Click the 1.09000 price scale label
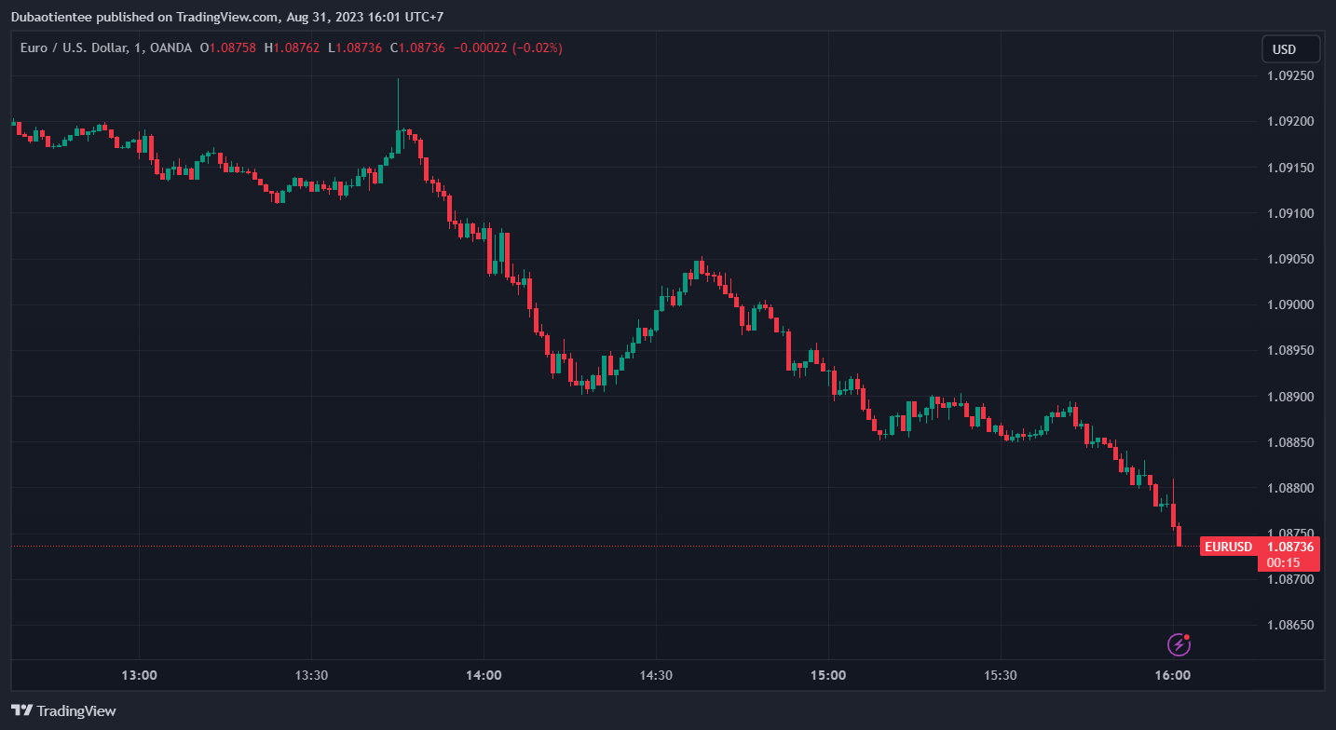Image resolution: width=1336 pixels, height=730 pixels. tap(1290, 304)
